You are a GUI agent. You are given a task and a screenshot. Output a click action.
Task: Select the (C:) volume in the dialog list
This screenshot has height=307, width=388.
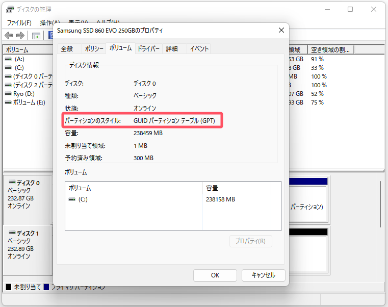(x=83, y=199)
